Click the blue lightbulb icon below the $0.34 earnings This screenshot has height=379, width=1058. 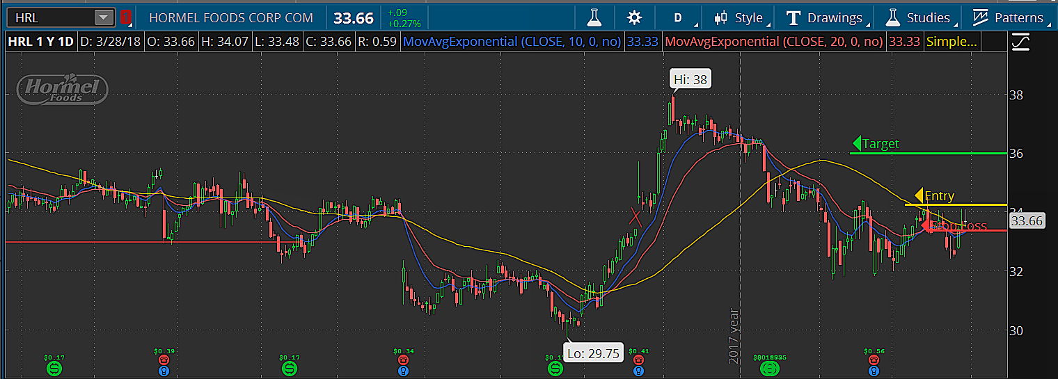point(403,371)
